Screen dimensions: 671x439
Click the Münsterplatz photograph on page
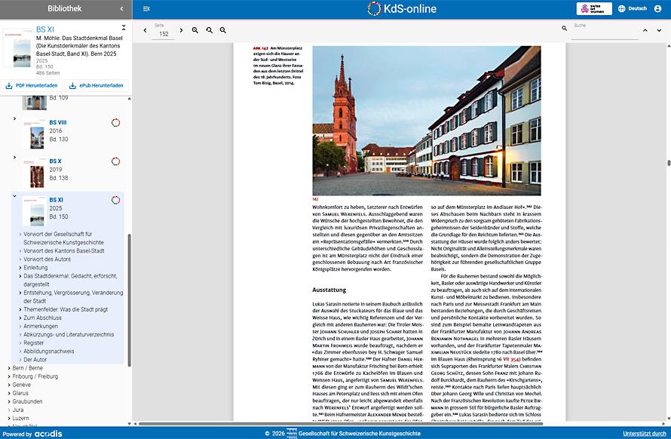[x=427, y=121]
